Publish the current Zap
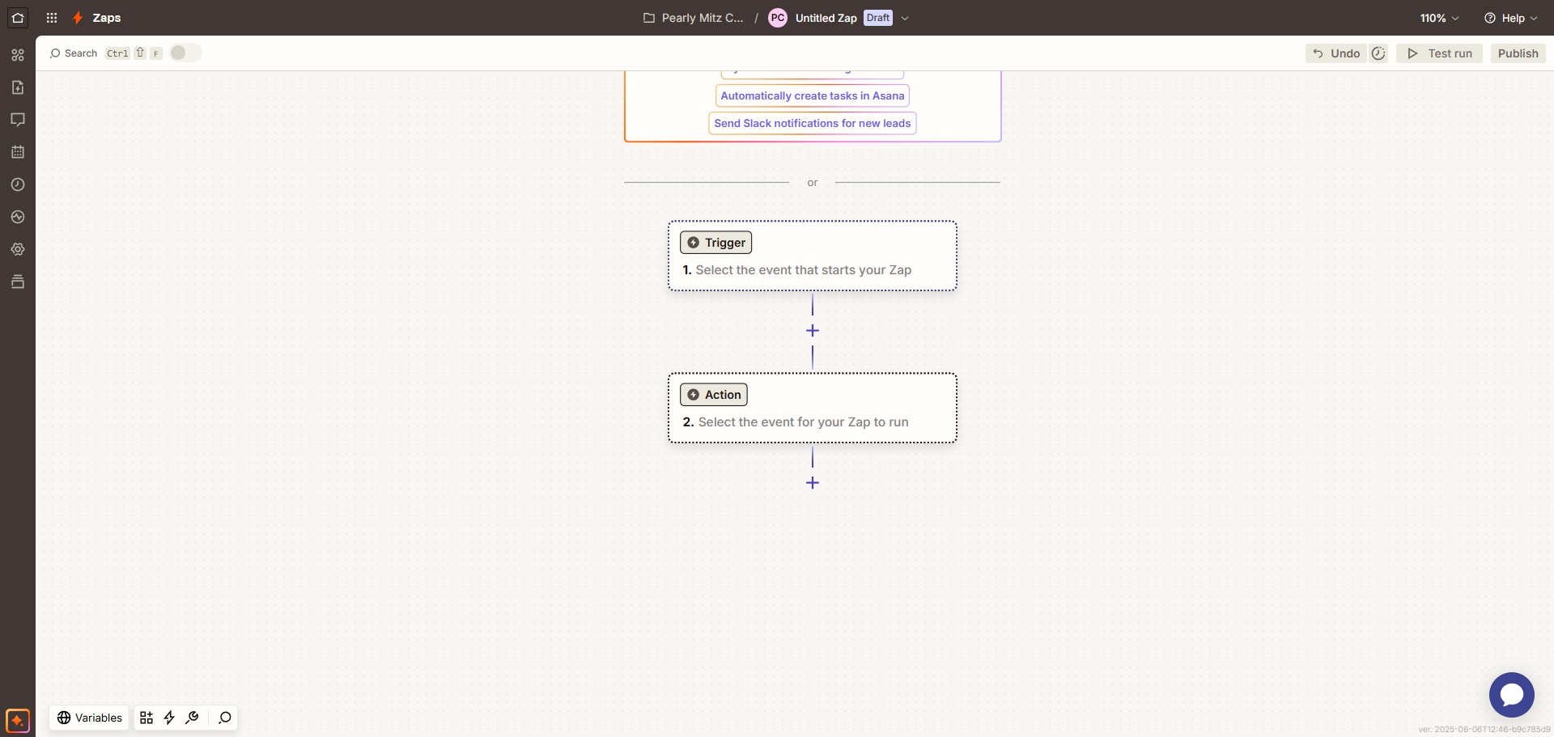Viewport: 1554px width, 737px height. [1517, 53]
